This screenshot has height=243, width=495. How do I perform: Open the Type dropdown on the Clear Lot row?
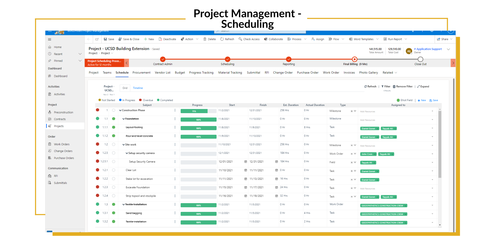pyautogui.click(x=355, y=171)
